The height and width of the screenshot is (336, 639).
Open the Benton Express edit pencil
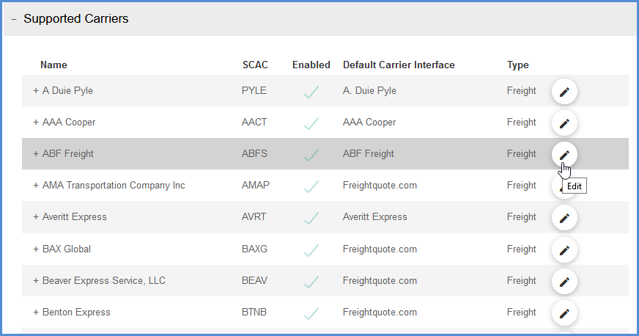pyautogui.click(x=564, y=313)
